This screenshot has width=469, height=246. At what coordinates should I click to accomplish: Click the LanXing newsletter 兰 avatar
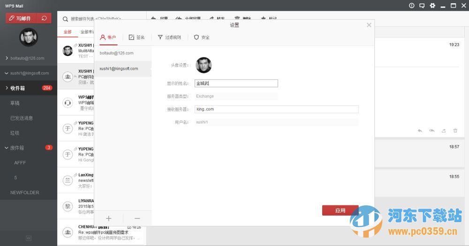(x=68, y=181)
